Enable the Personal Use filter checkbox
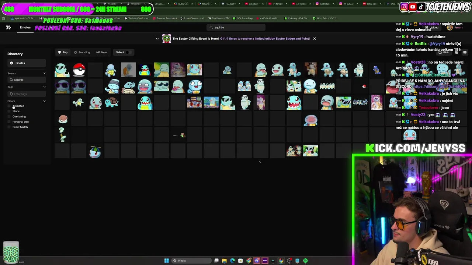 pyautogui.click(x=9, y=122)
